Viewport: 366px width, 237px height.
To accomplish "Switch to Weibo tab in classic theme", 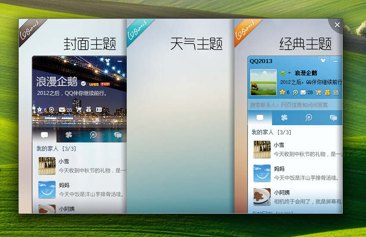I will 309,117.
